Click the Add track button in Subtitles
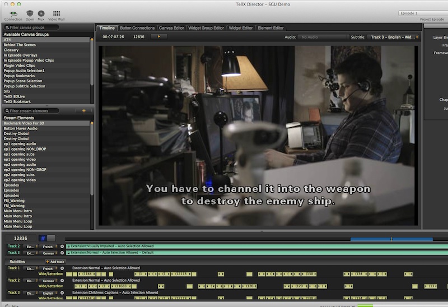The image size is (448, 307). [x=55, y=262]
